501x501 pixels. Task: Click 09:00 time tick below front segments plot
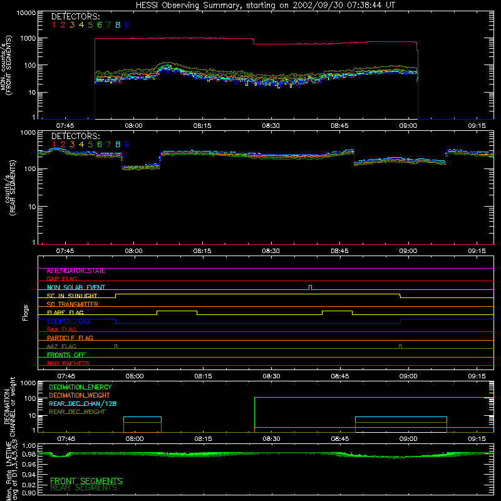(x=408, y=126)
